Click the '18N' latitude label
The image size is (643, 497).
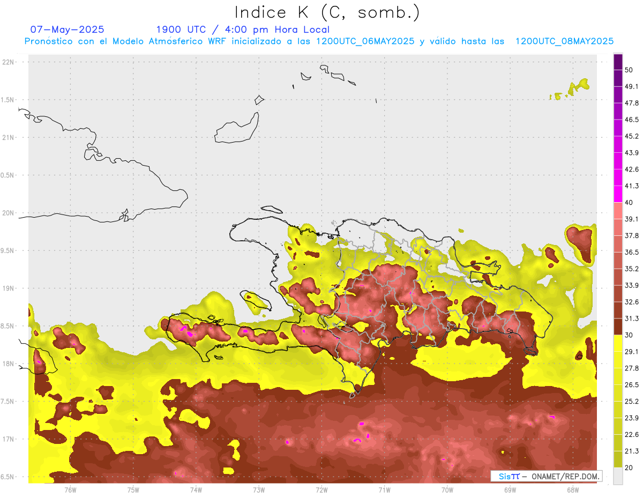point(8,364)
